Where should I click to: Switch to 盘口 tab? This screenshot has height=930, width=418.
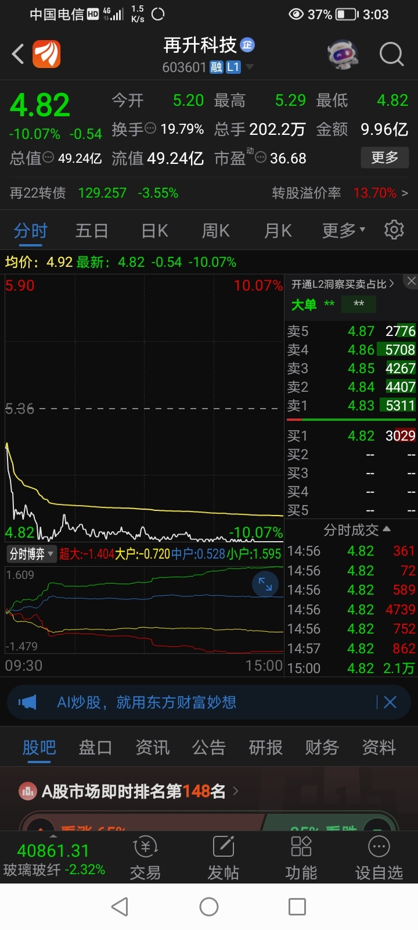[x=95, y=747]
